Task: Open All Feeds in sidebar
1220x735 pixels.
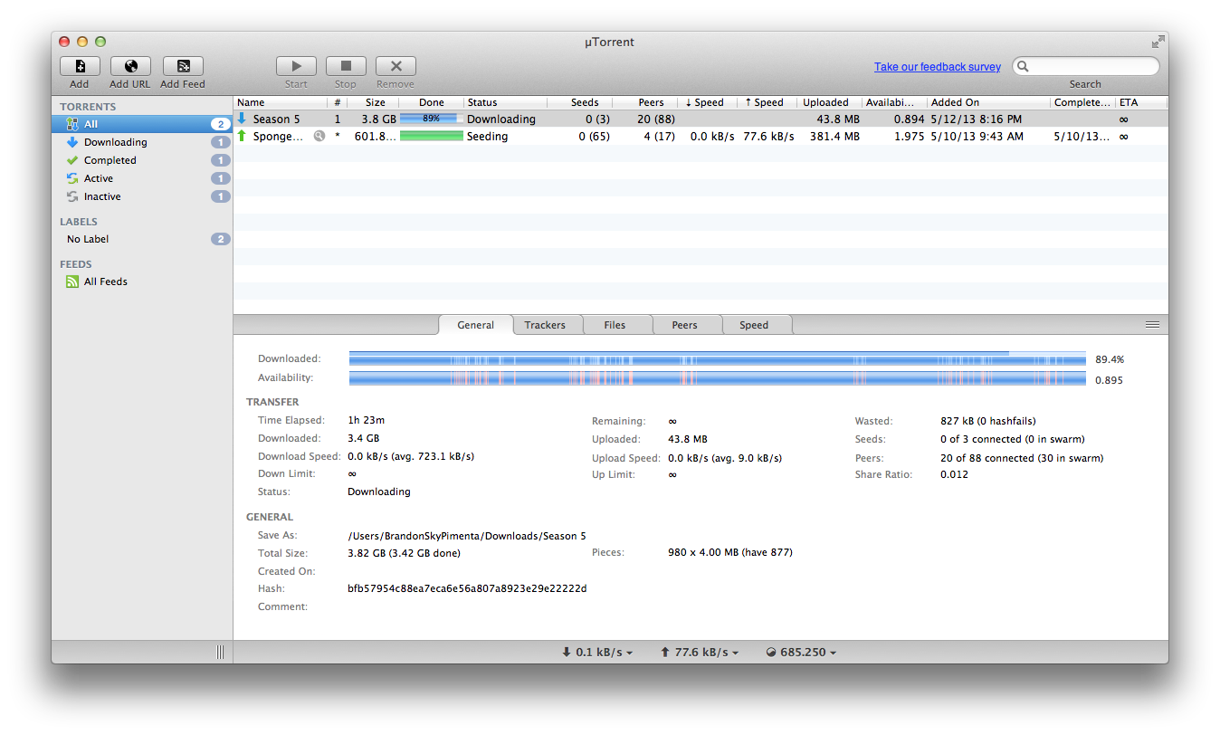Action: tap(142, 282)
